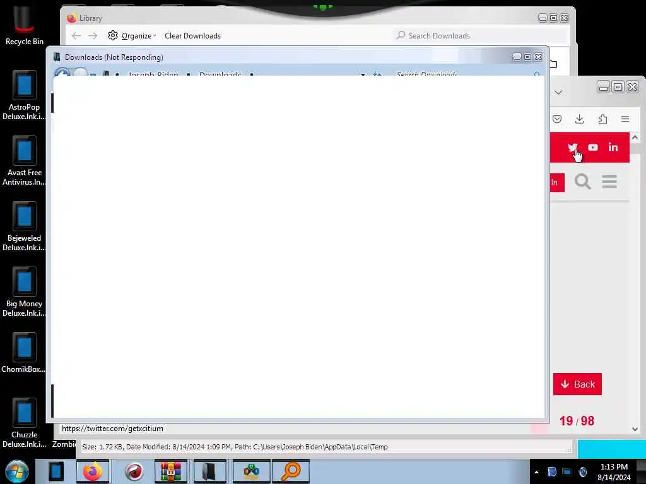Open the Recycle Bin desktop icon
The image size is (646, 484).
pos(24,25)
